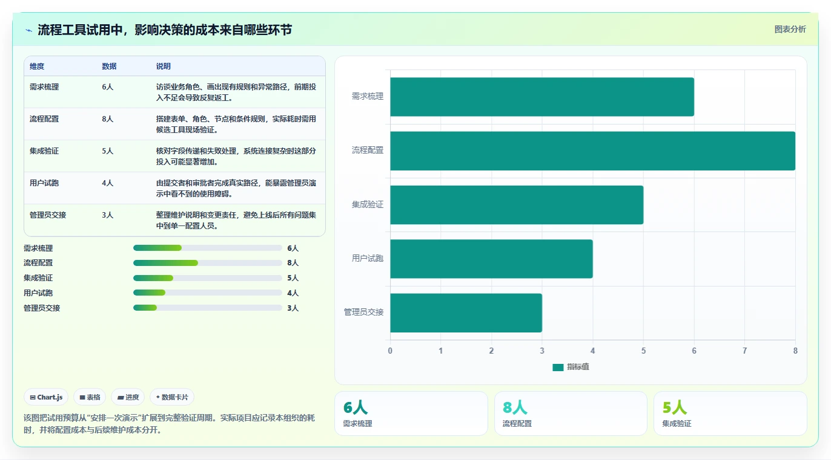Viewport: 831px width, 460px height.
Task: Click the 6人 value in the table
Action: pyautogui.click(x=108, y=87)
